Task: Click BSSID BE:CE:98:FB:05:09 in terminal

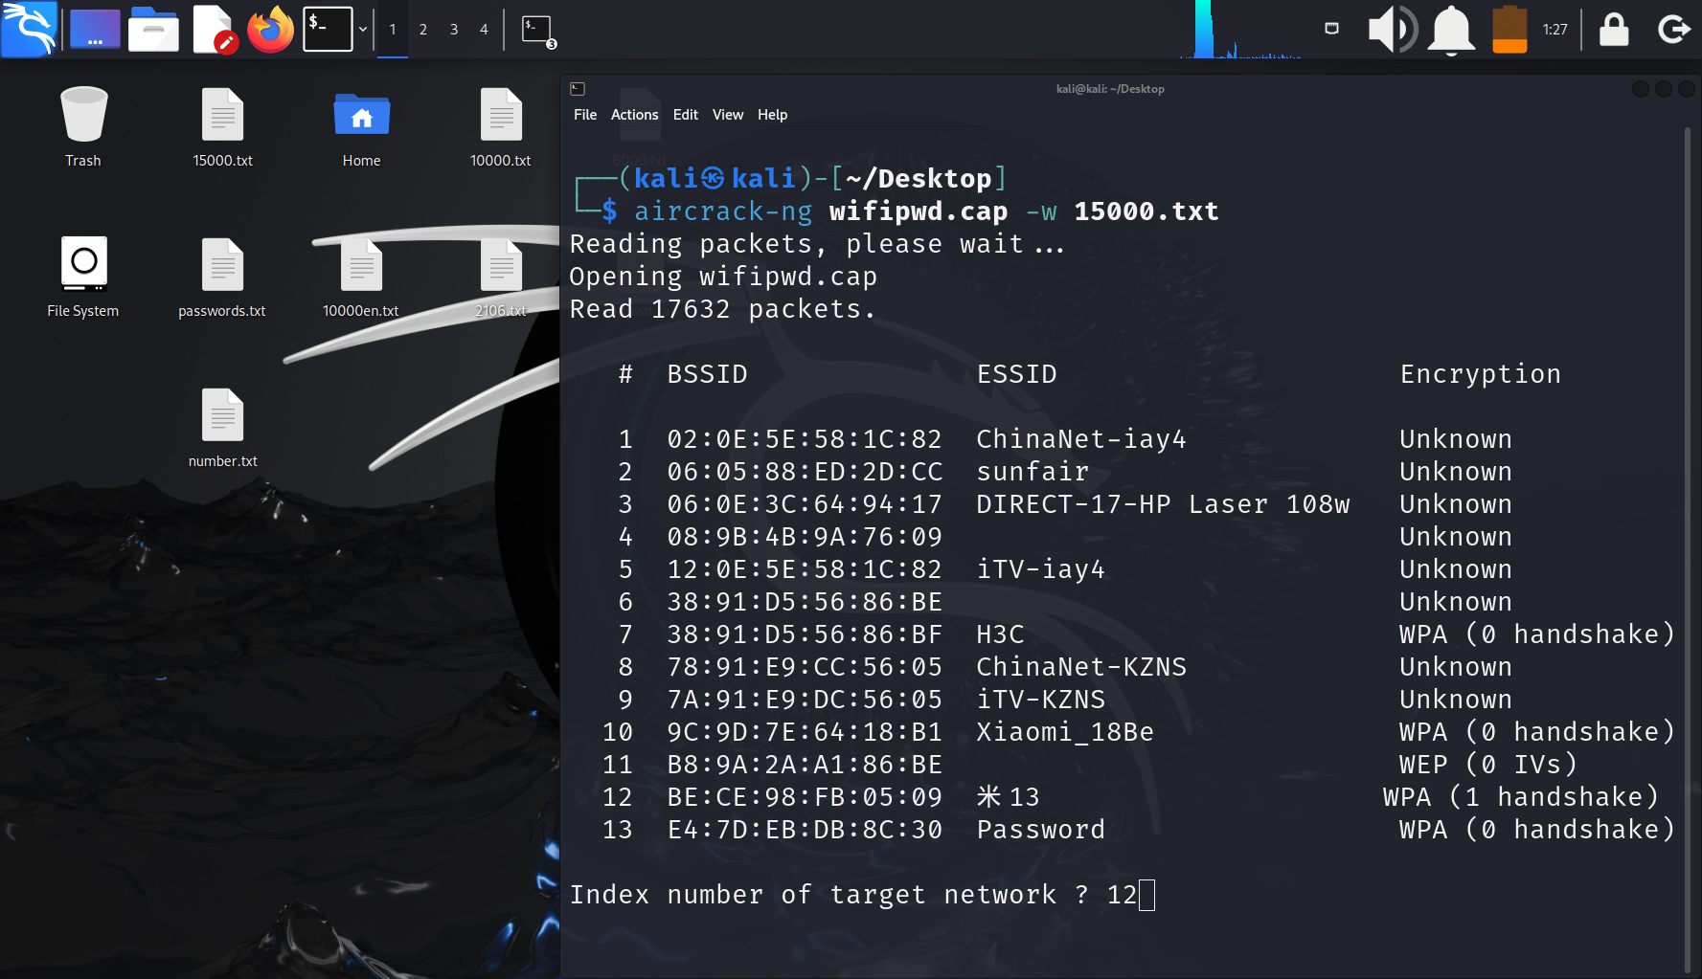Action: [x=805, y=797]
